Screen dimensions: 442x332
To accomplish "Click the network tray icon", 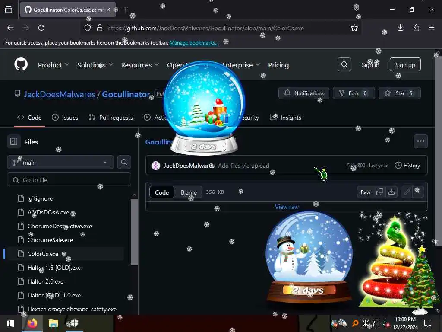I will coord(376,323).
